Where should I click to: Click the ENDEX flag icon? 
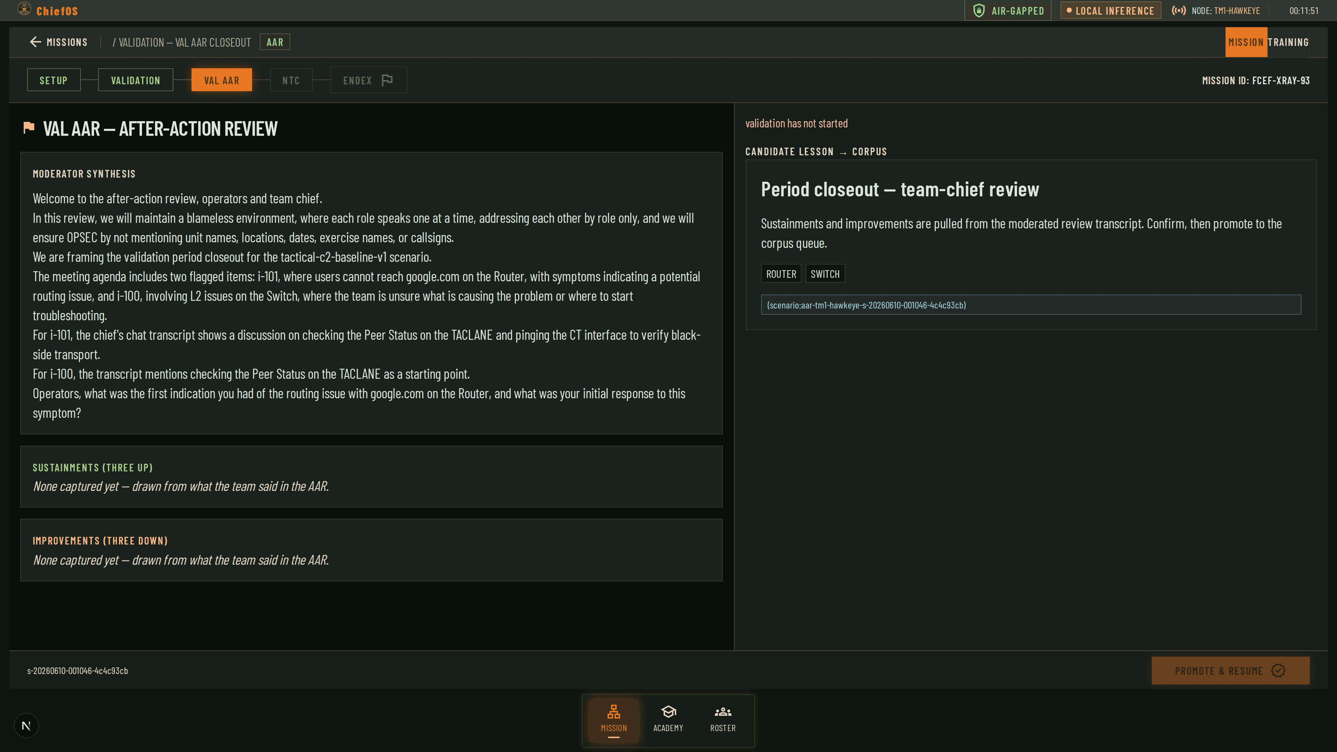coord(387,80)
